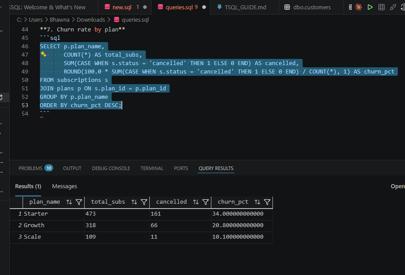Select the cancelled cell 161
The width and height of the screenshot is (405, 275).
click(x=180, y=214)
